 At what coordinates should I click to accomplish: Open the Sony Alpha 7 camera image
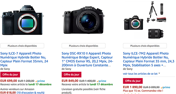point(22,20)
